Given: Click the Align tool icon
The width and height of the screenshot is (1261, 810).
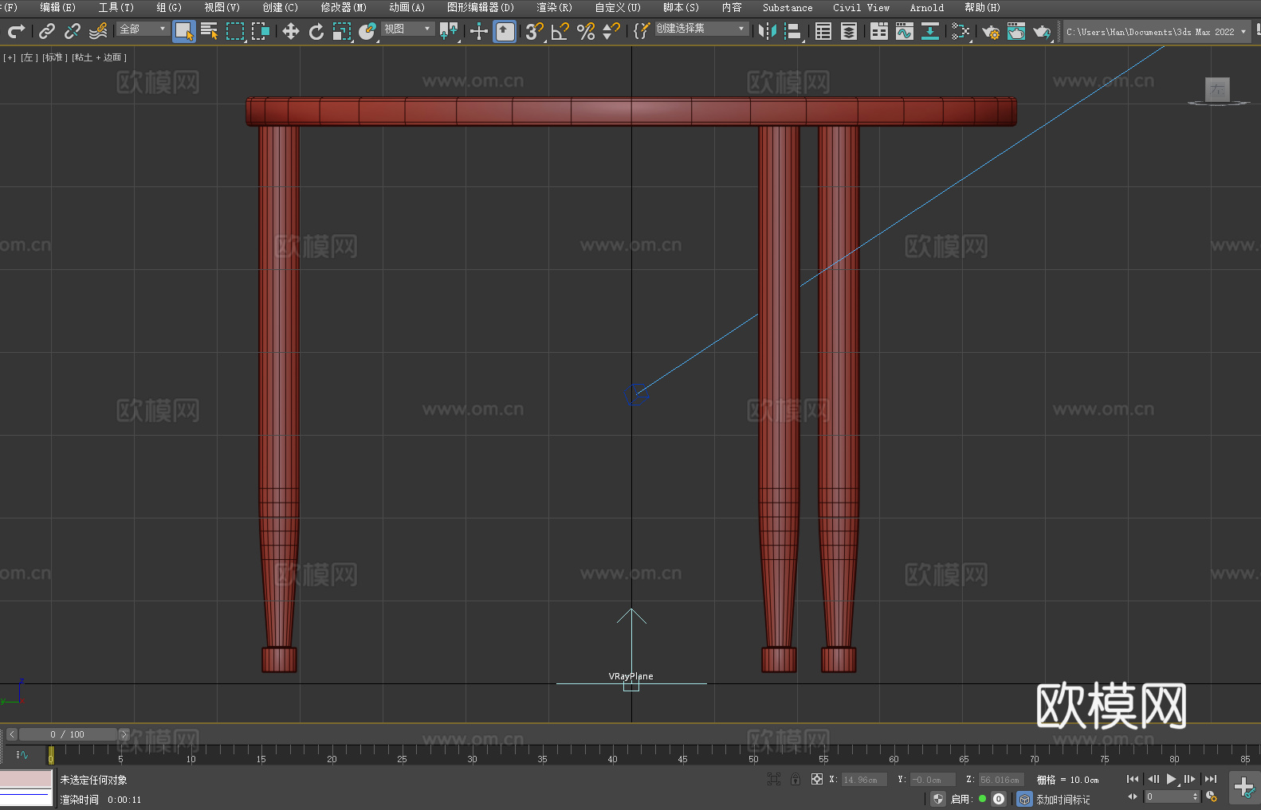Looking at the screenshot, I should click(793, 31).
